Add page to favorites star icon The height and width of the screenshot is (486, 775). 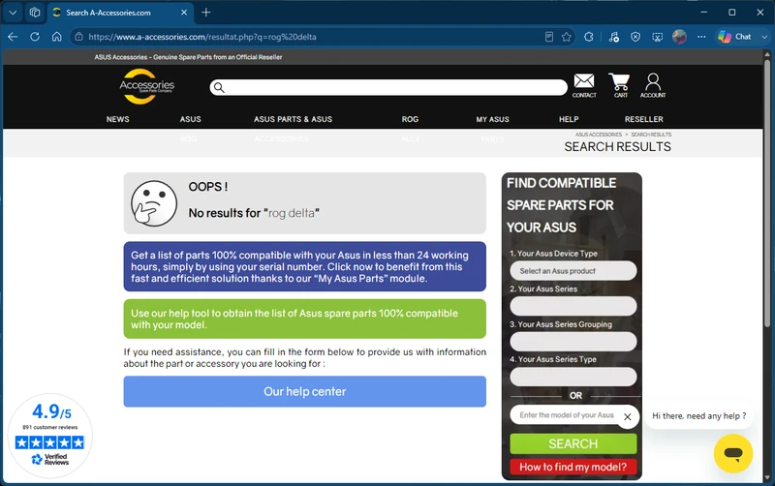pyautogui.click(x=567, y=37)
